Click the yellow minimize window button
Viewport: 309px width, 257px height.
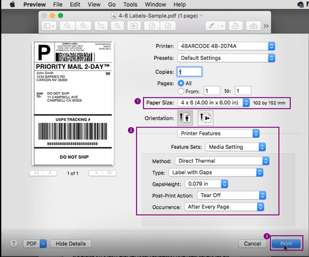52,15
